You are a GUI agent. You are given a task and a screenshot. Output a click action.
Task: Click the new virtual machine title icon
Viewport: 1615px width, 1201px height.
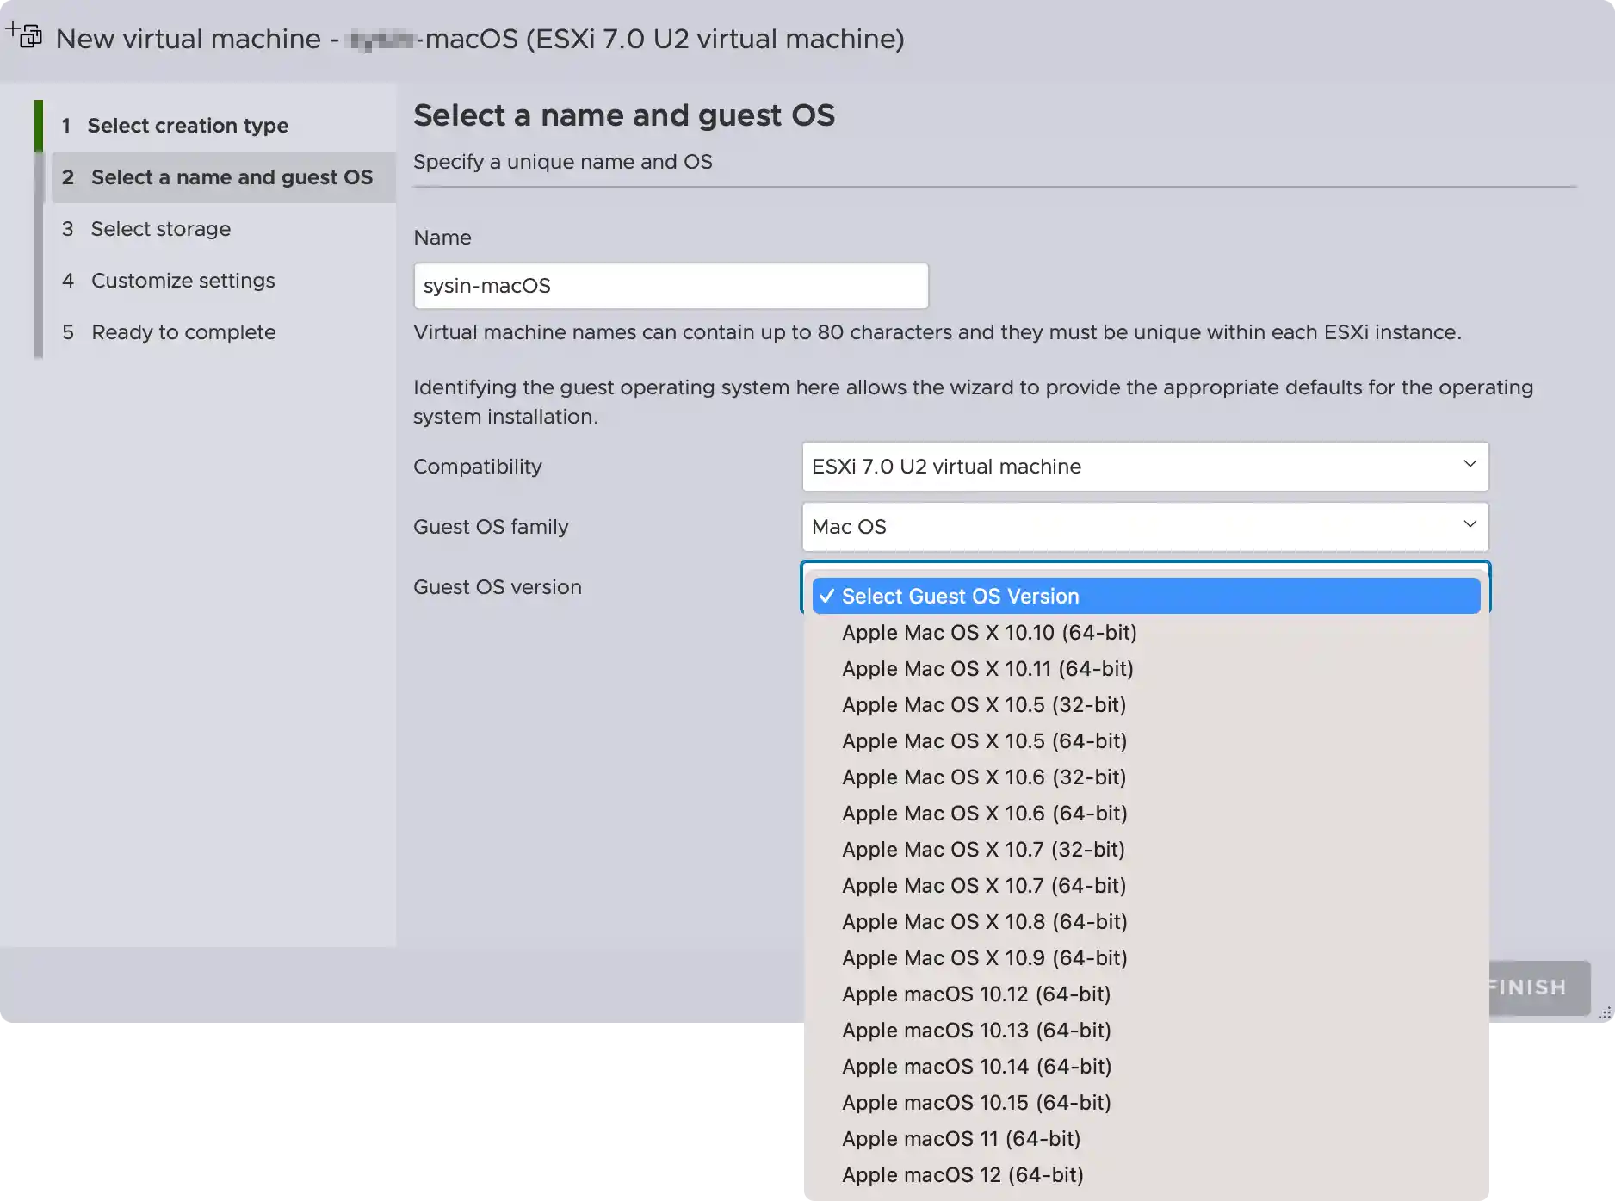click(x=24, y=35)
